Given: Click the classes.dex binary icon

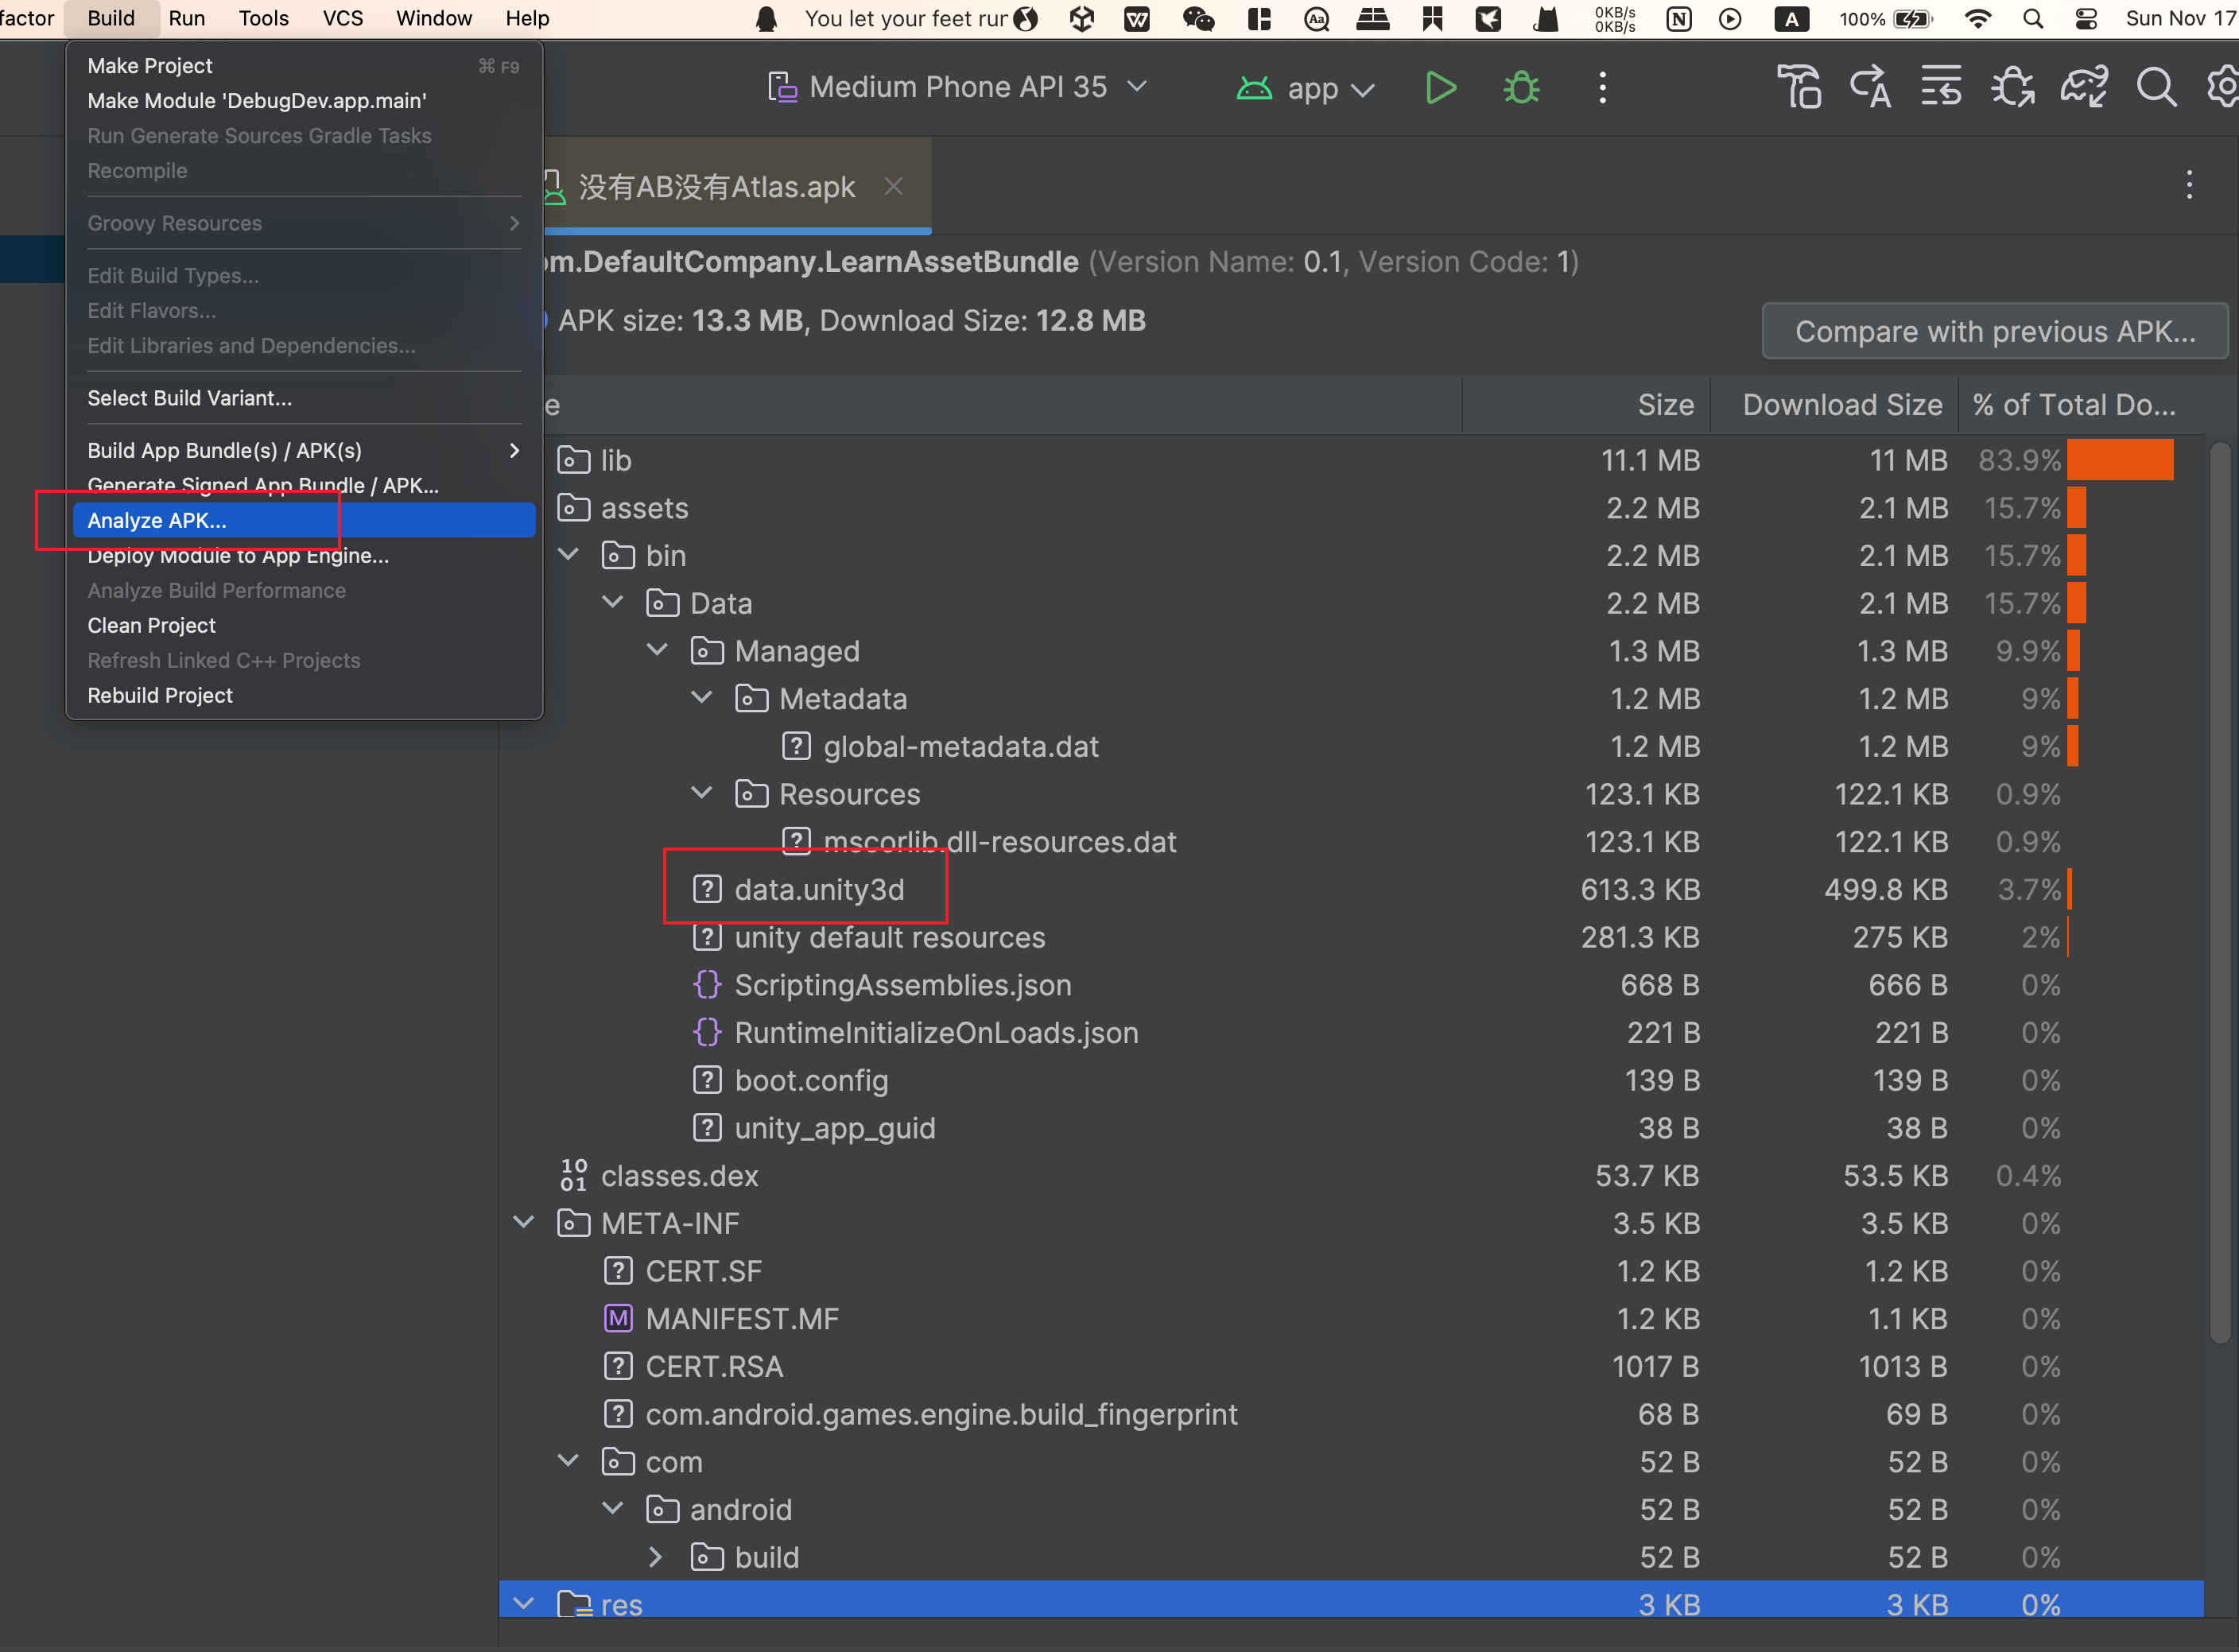Looking at the screenshot, I should pyautogui.click(x=573, y=1175).
